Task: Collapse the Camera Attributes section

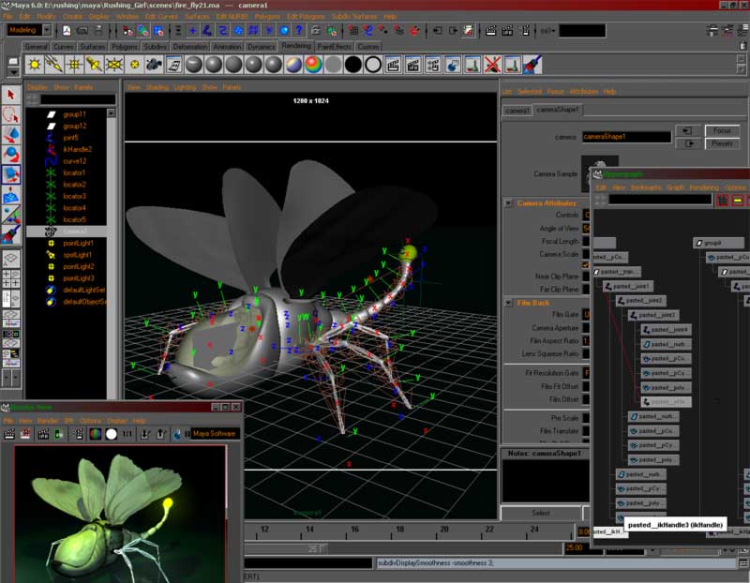Action: (508, 203)
